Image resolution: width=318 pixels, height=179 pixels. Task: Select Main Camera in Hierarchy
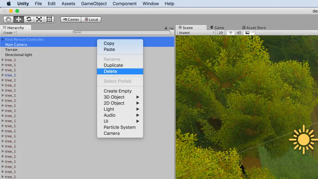(x=16, y=45)
